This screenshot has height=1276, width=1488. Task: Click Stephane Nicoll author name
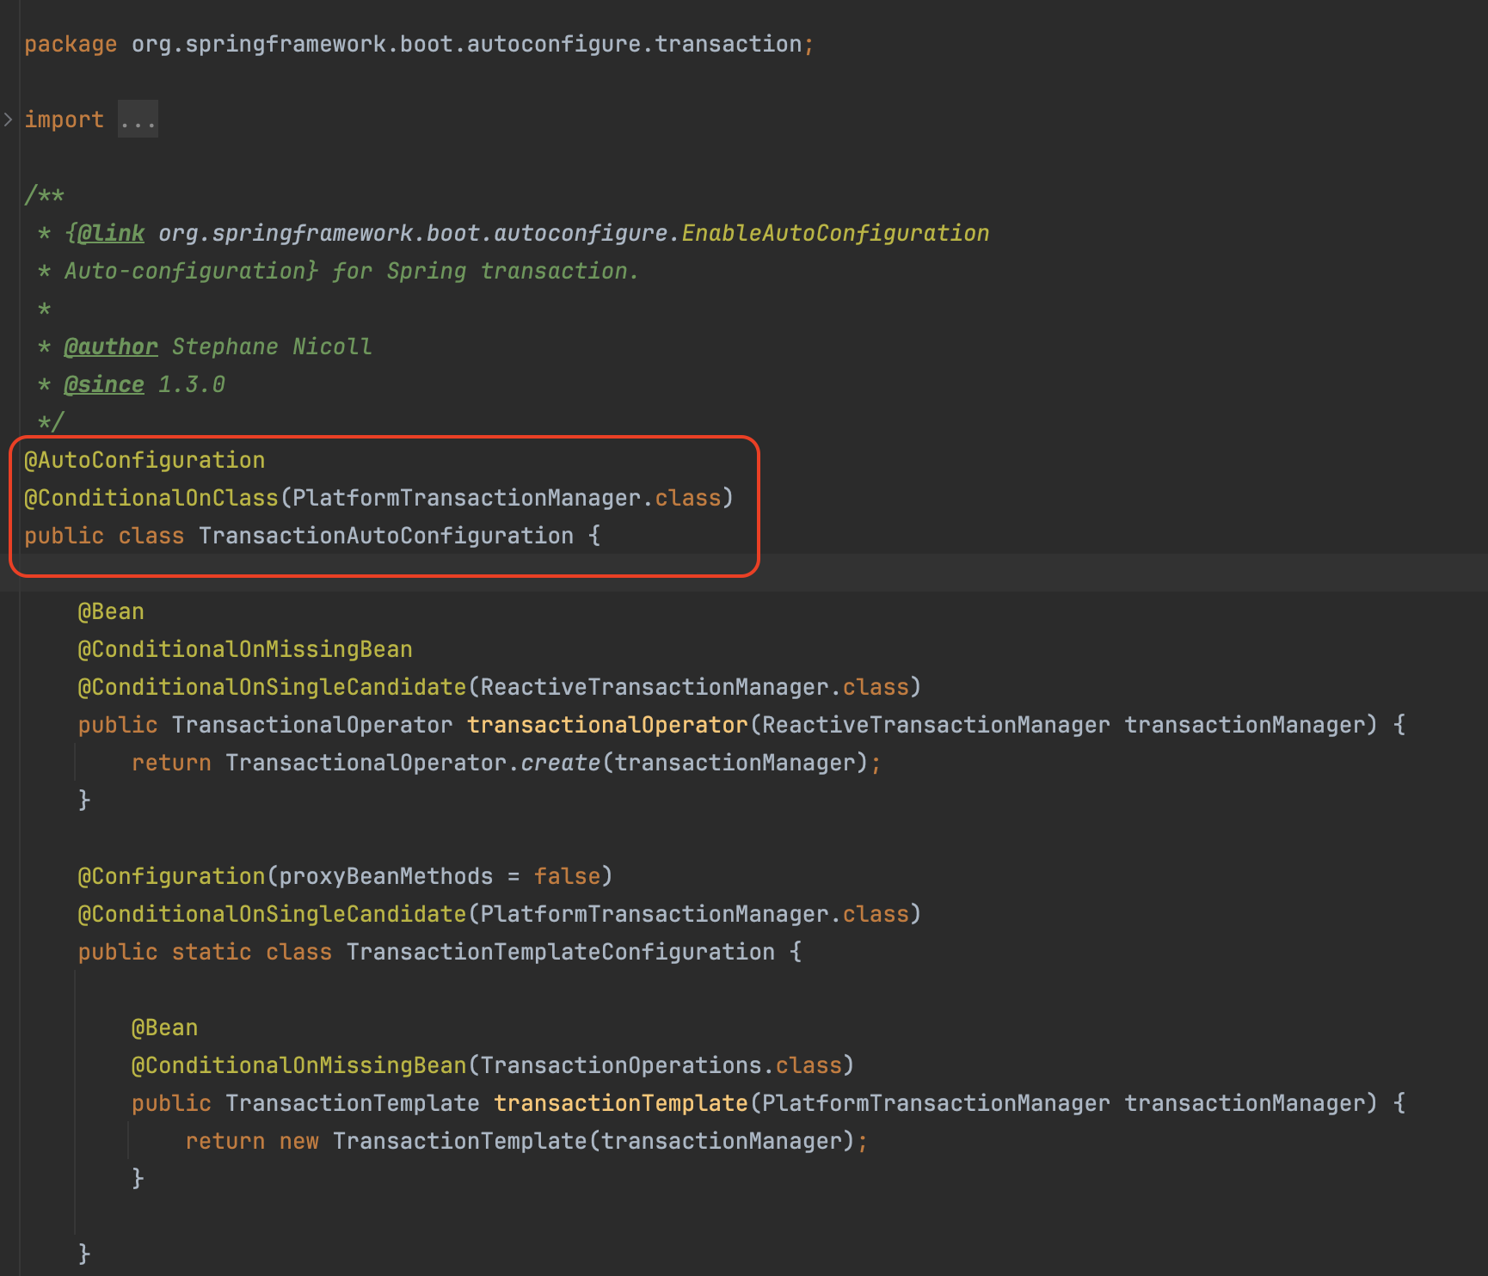coord(272,347)
